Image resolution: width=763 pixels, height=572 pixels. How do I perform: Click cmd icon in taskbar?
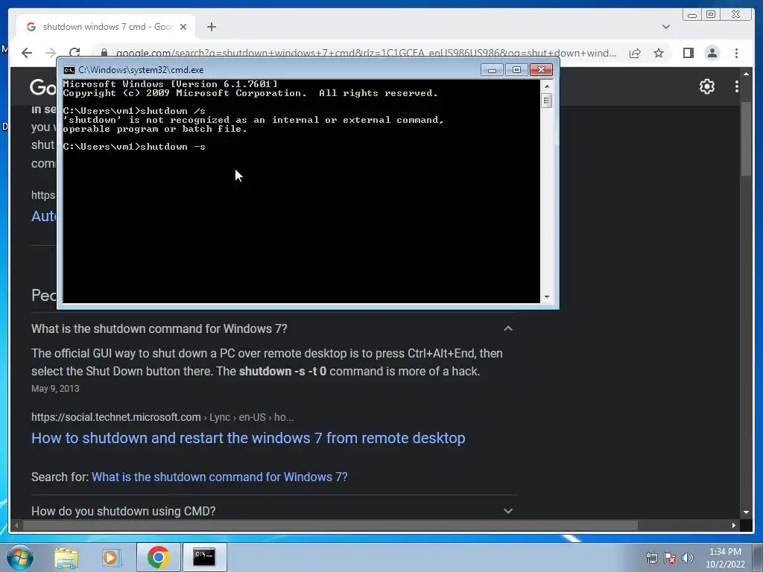[204, 557]
